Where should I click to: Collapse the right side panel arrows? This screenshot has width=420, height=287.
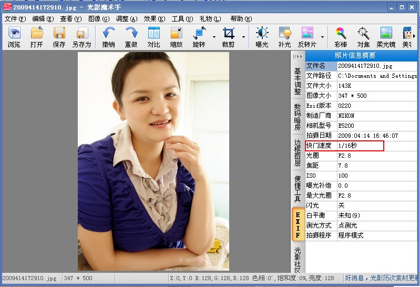click(x=298, y=56)
